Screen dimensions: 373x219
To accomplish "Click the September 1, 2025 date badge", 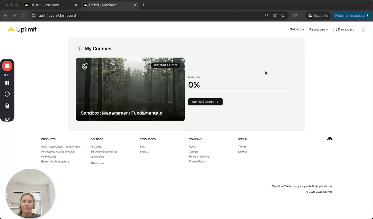I will point(165,65).
